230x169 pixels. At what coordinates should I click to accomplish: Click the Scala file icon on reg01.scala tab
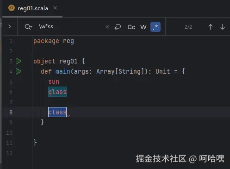12,8
